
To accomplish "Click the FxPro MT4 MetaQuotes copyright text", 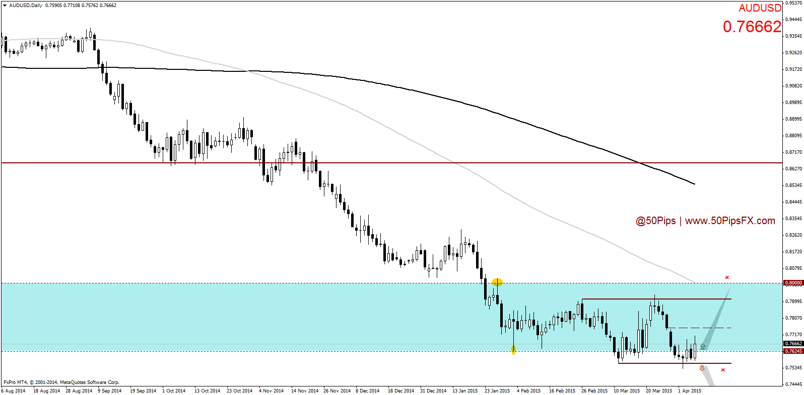I will 61,382.
